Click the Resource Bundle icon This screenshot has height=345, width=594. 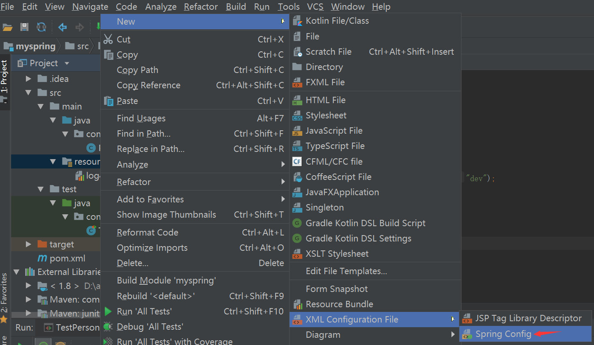pos(298,304)
